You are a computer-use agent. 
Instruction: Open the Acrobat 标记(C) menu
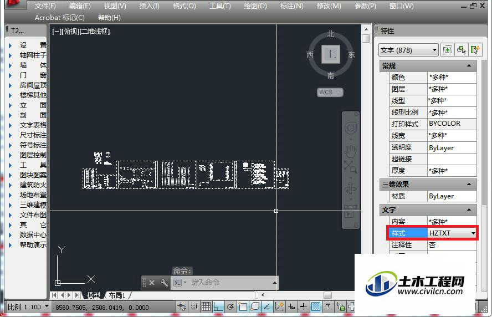[x=60, y=18]
